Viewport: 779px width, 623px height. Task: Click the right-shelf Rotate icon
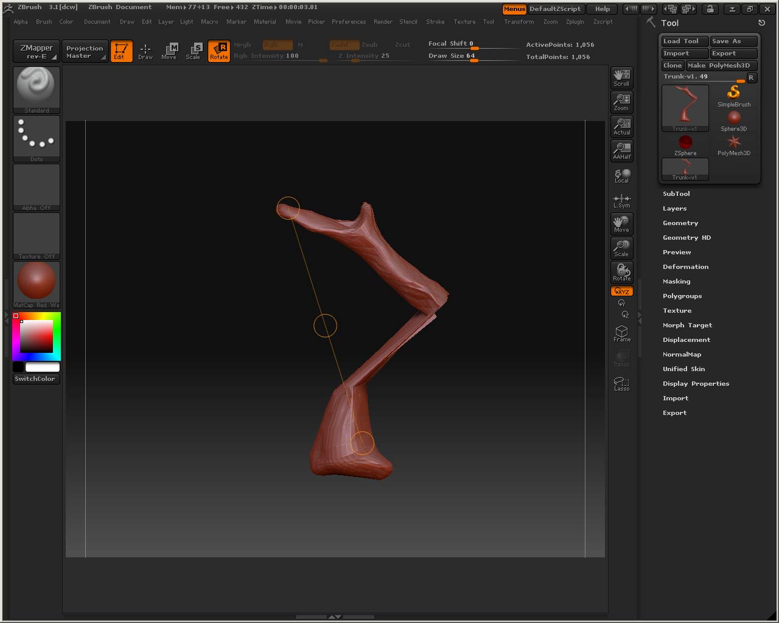[x=621, y=272]
